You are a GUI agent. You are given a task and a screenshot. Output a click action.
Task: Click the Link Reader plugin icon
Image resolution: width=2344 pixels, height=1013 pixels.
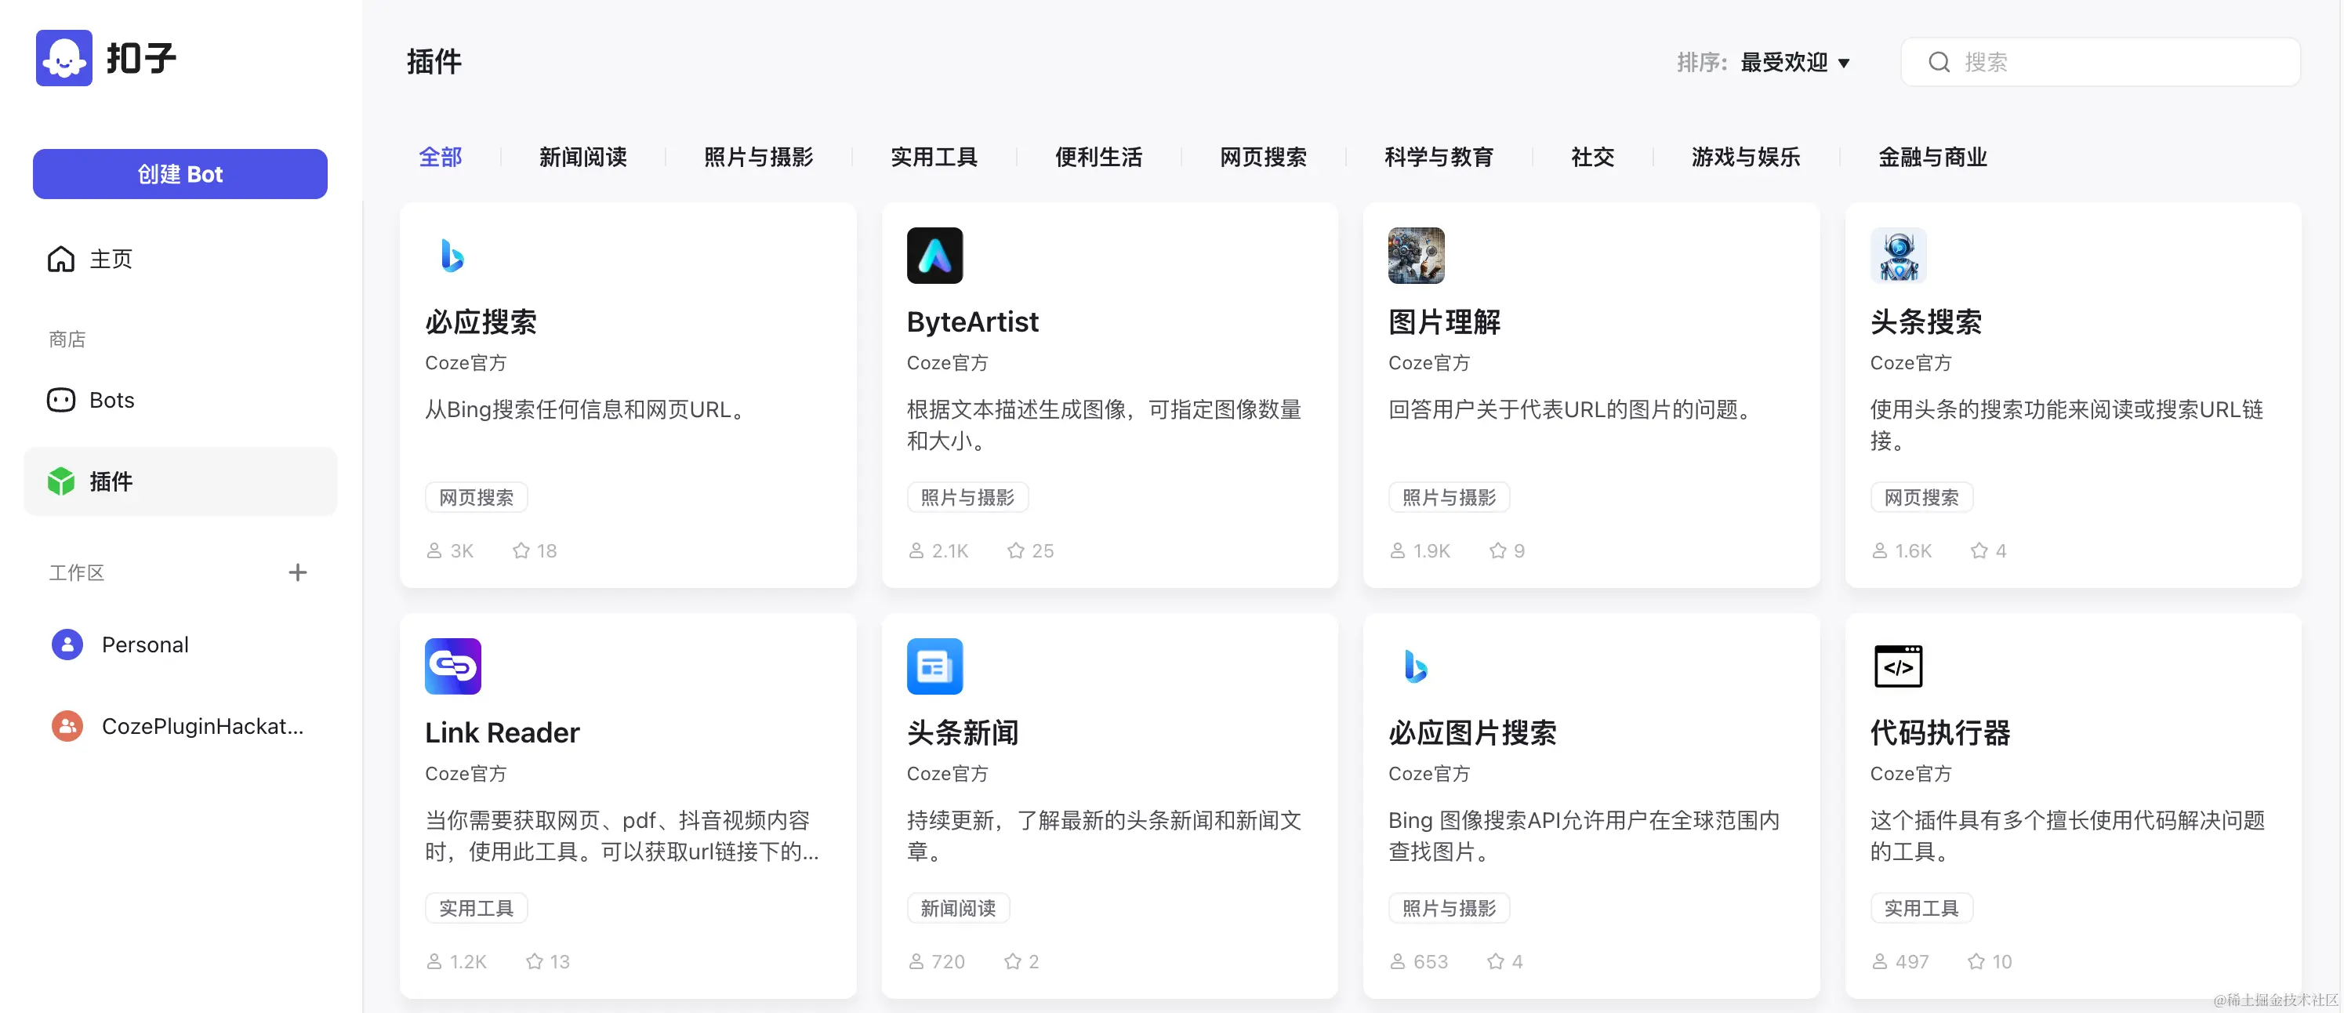[x=452, y=666]
